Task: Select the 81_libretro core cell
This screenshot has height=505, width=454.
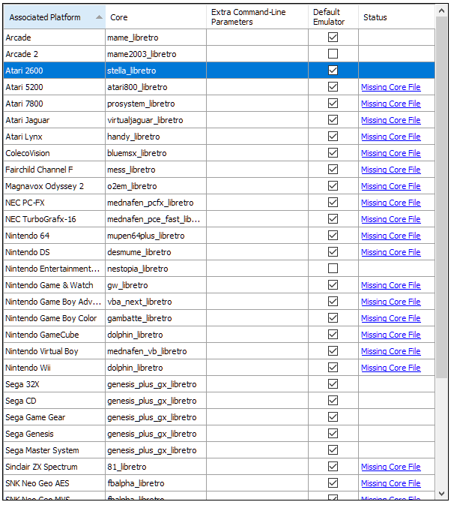Action: pyautogui.click(x=156, y=467)
